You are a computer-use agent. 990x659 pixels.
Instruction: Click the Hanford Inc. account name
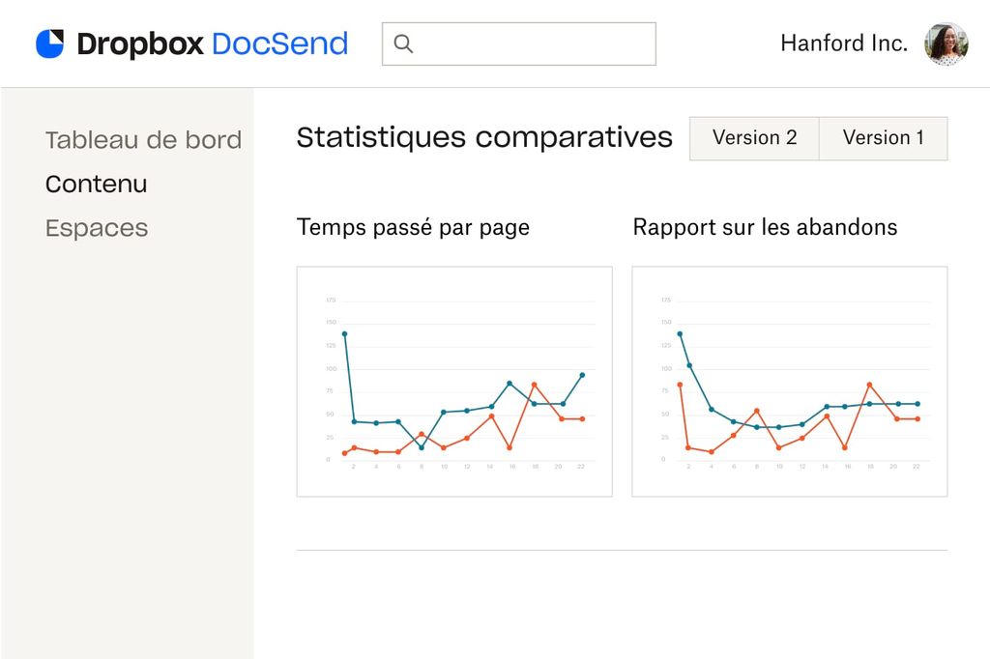pyautogui.click(x=842, y=43)
